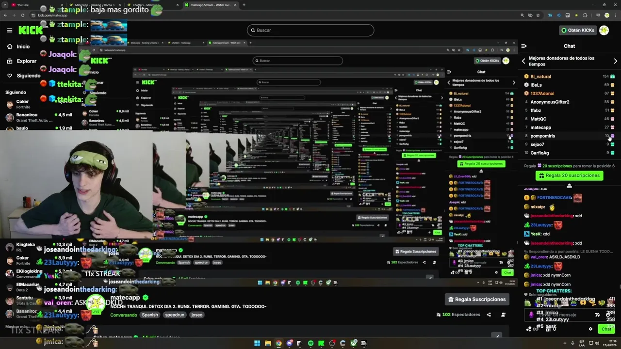Show hidden system tray icons chevron
621x349 pixels.
[564, 343]
